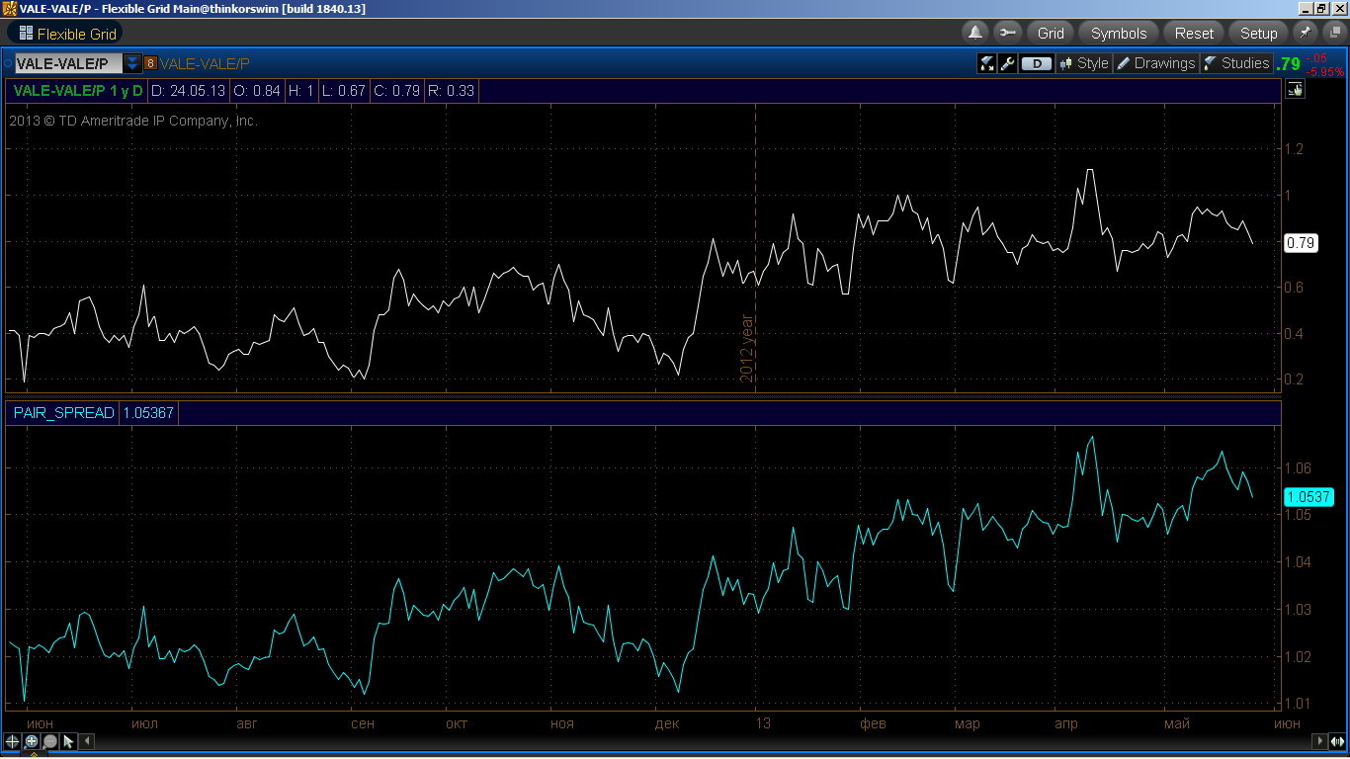Screen dimensions: 1350x759
Task: Open the alerts bell icon
Action: [975, 33]
